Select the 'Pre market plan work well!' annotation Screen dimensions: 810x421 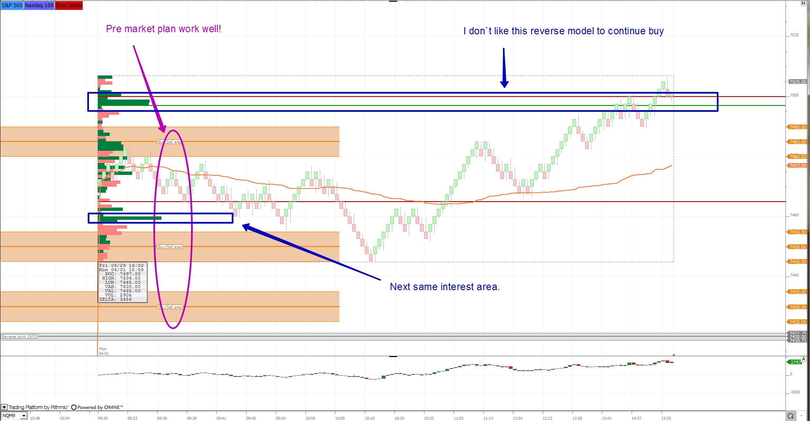pos(164,29)
